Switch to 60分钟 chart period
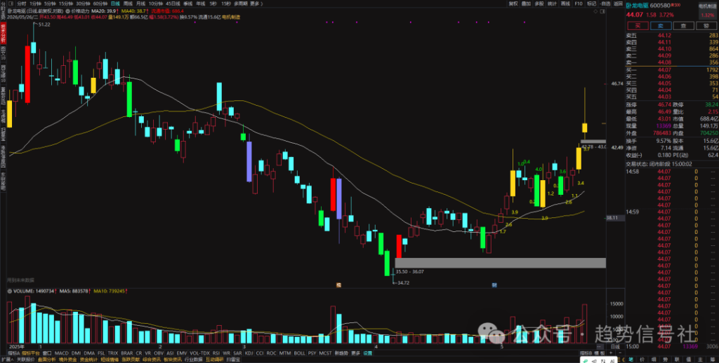719x363 pixels. (100, 4)
